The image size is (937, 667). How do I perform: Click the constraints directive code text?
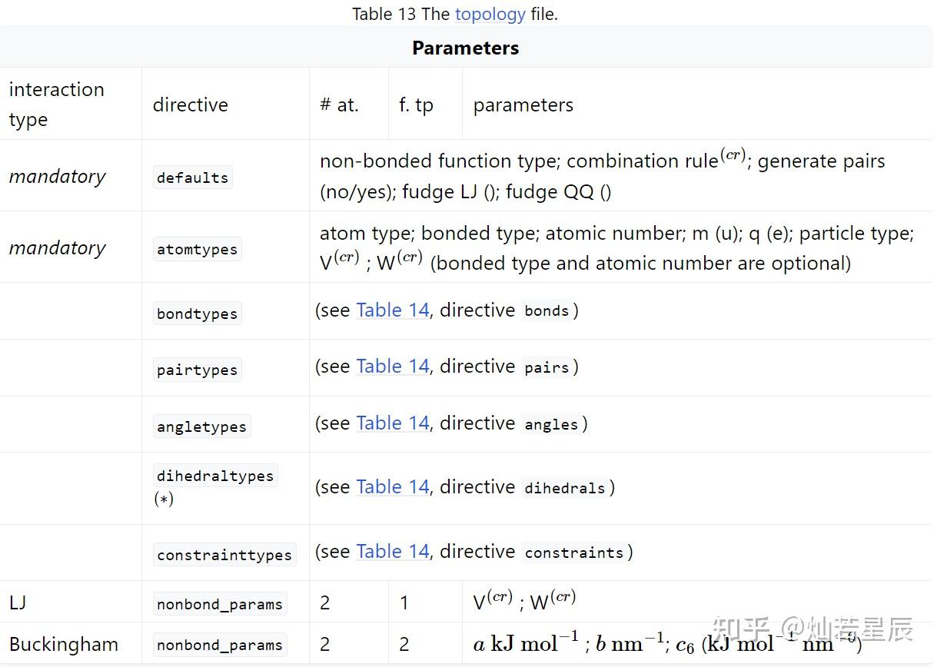click(574, 553)
